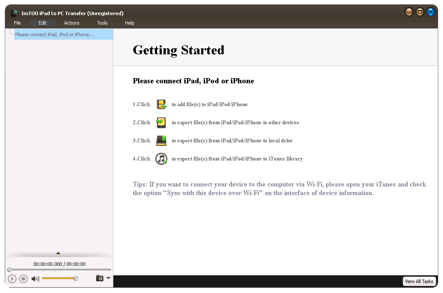Click the export to other devices icon
This screenshot has height=293, width=443.
point(161,122)
